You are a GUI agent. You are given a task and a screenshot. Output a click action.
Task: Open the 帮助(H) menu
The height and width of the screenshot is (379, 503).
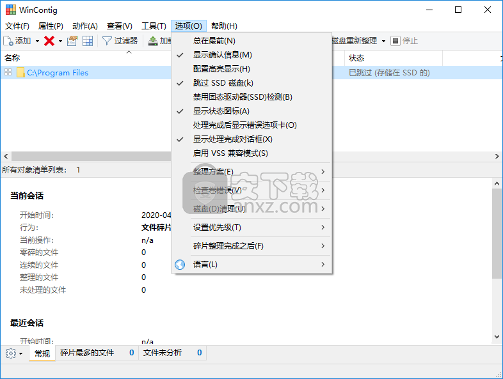pos(224,26)
